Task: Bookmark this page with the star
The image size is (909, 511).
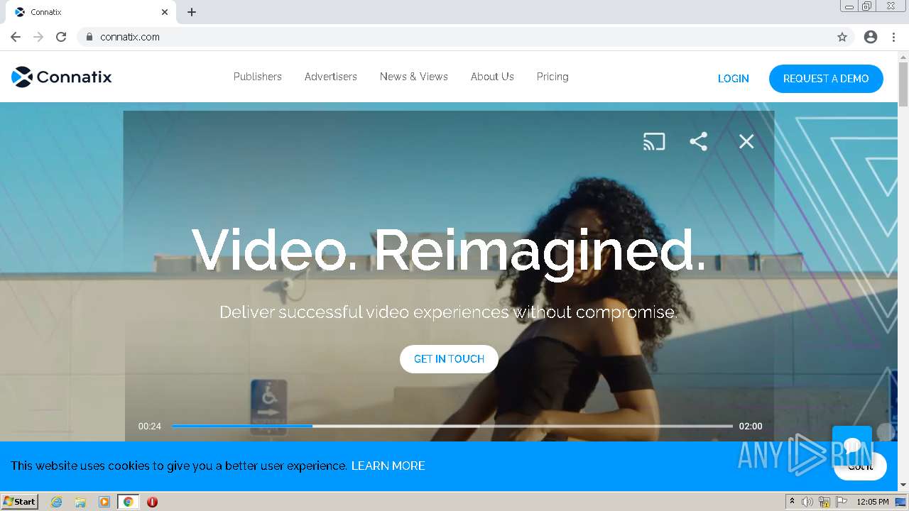Action: pyautogui.click(x=842, y=37)
